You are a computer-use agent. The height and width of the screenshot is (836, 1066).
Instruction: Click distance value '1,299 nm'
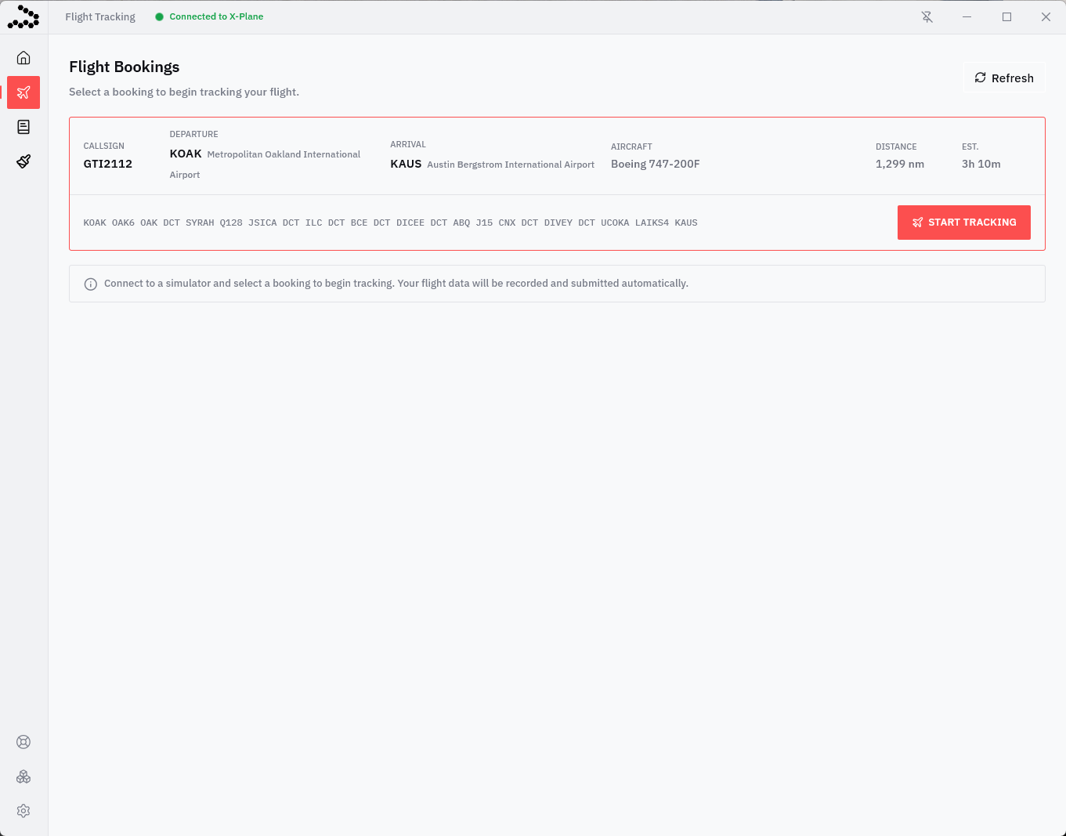[900, 164]
